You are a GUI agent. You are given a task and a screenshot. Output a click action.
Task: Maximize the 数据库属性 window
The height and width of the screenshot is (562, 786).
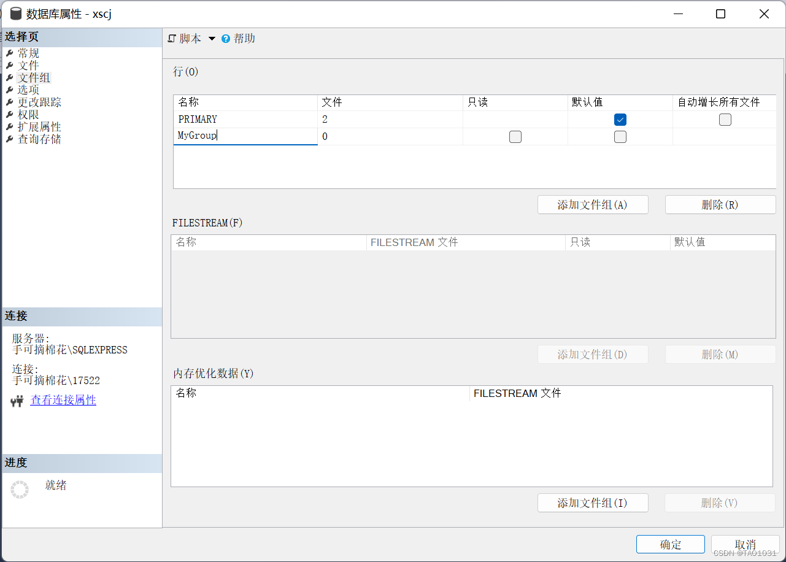click(721, 13)
